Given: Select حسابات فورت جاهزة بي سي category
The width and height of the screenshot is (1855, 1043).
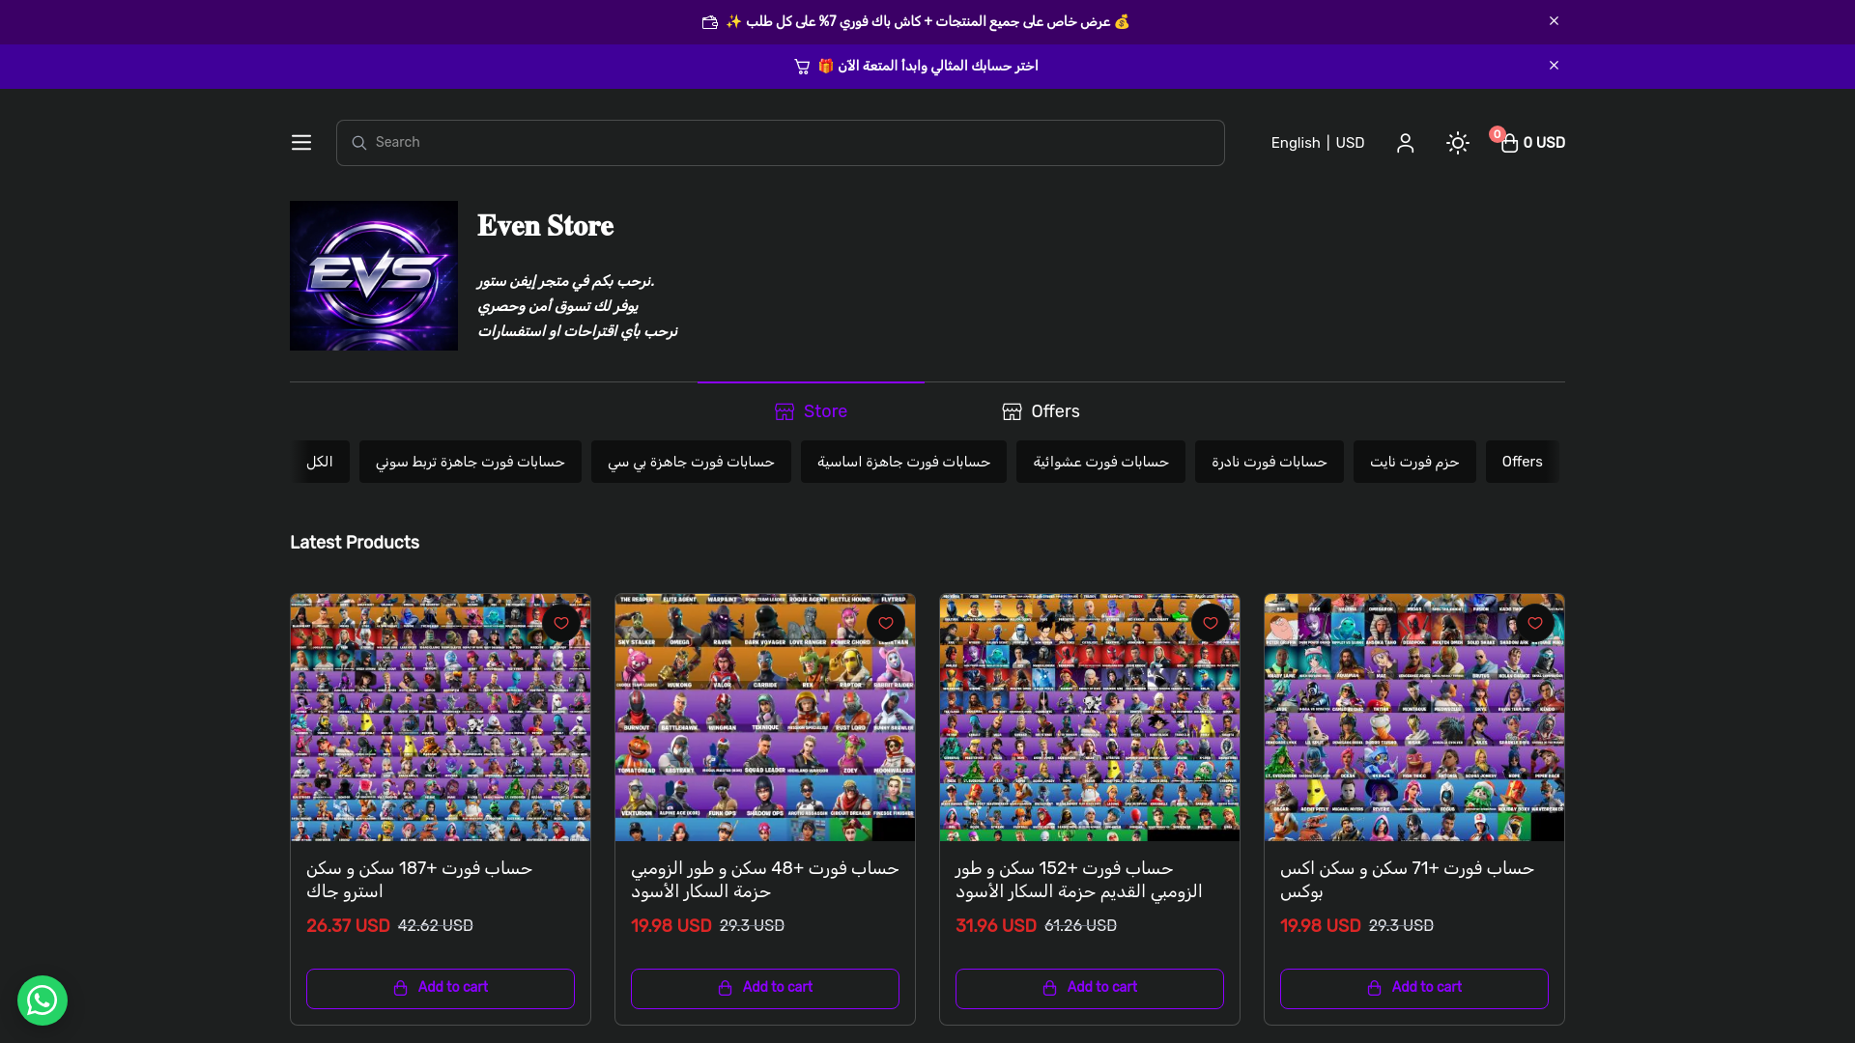Looking at the screenshot, I should 691,462.
